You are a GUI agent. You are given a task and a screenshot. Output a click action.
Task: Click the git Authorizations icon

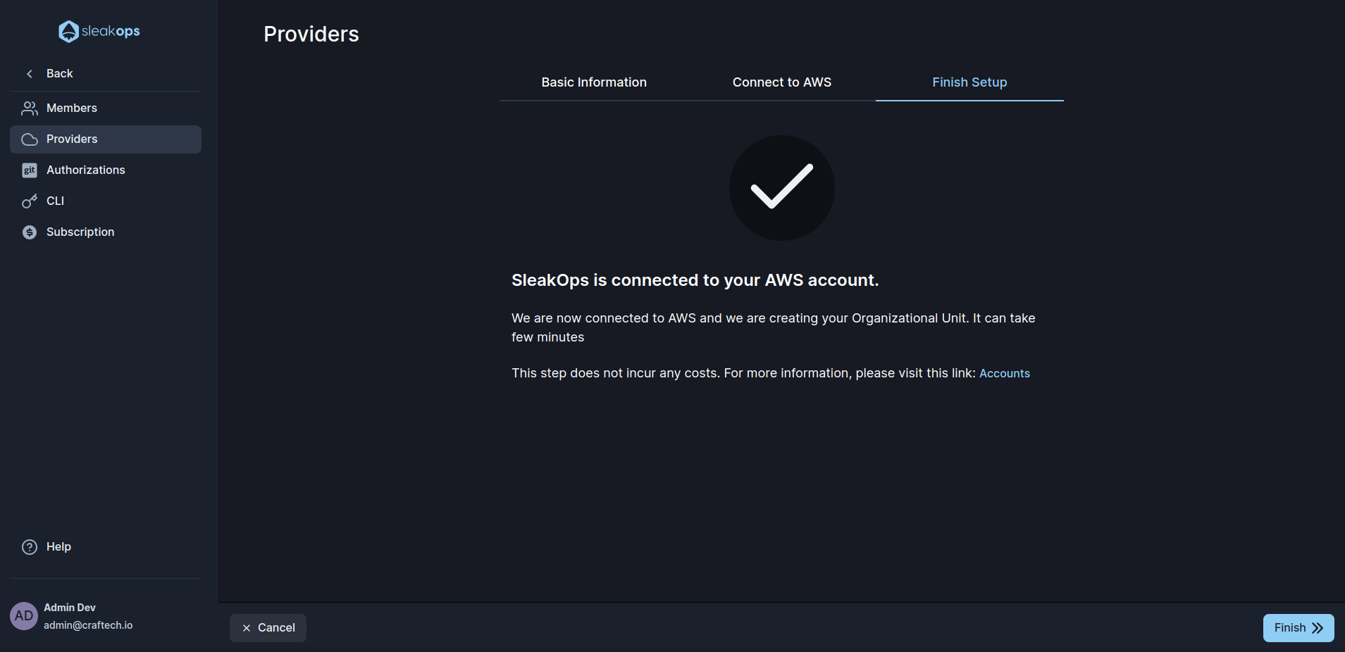30,170
